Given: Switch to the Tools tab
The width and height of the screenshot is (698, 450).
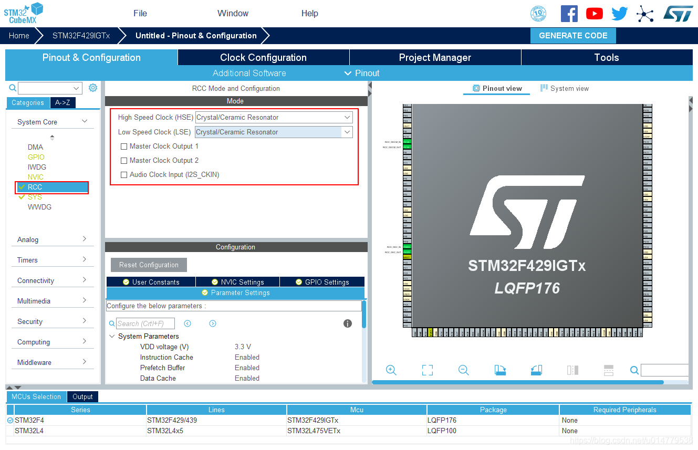Looking at the screenshot, I should (607, 57).
